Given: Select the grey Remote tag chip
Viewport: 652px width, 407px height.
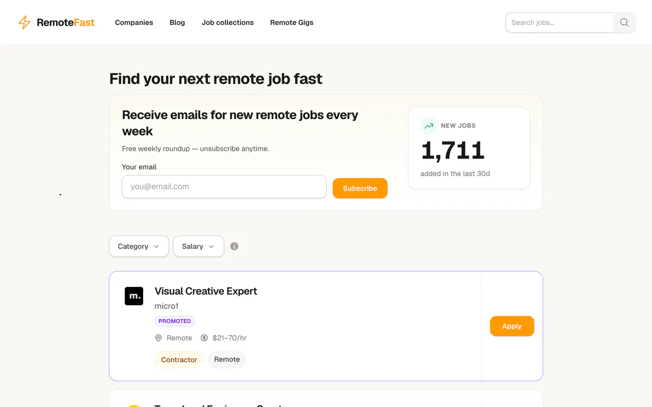Looking at the screenshot, I should point(227,359).
